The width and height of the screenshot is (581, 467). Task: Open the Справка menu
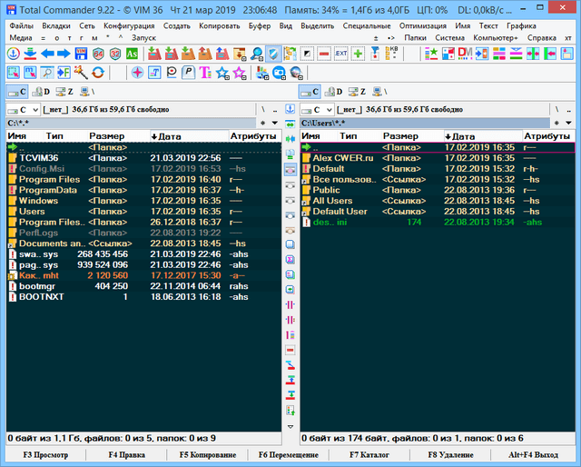pyautogui.click(x=543, y=38)
